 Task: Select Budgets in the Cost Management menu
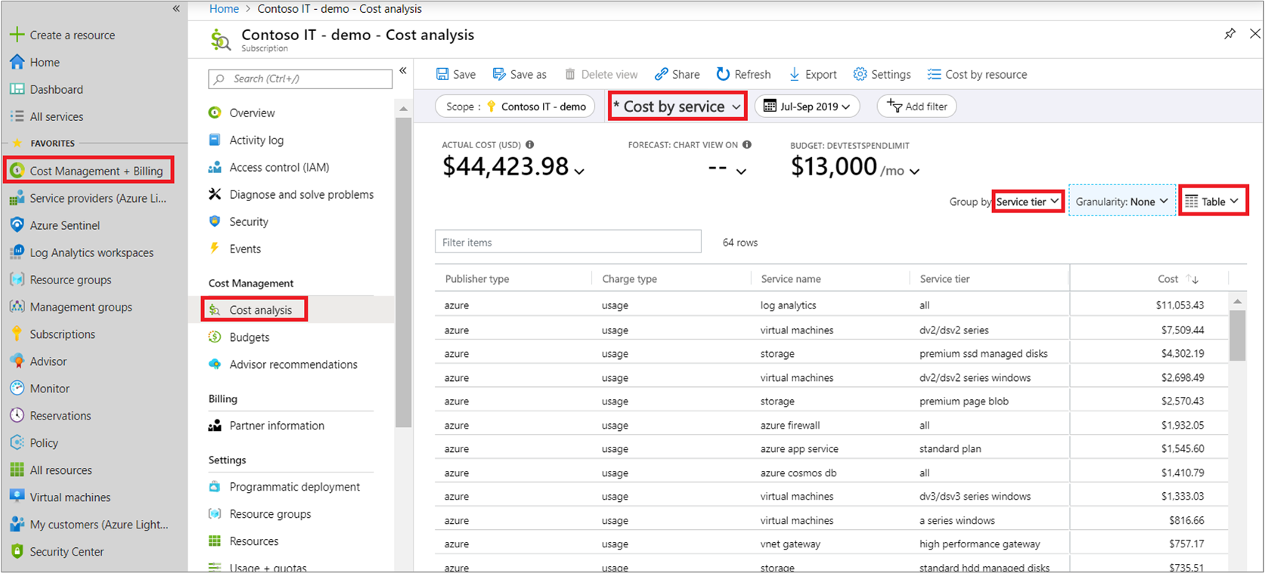pos(249,337)
